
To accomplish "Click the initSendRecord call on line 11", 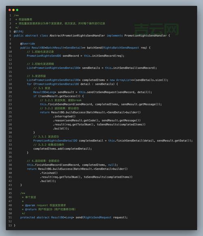I will [x=103, y=56].
